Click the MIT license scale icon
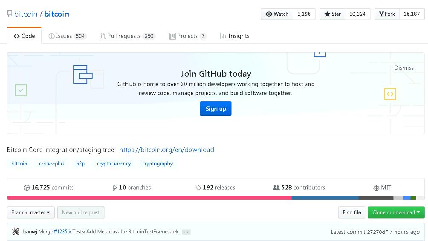Screen dimensions: 428x241 (376, 188)
